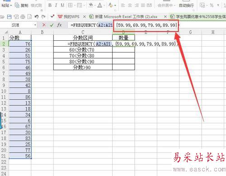Click the clear formatting eraser icon
Viewport: 226px width, 176px height.
(111, 5)
